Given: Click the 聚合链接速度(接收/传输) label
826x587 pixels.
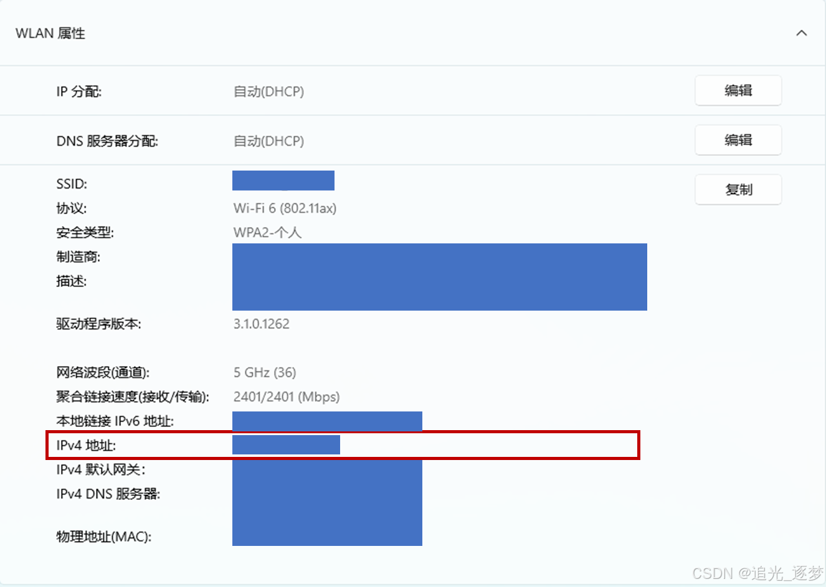Looking at the screenshot, I should pyautogui.click(x=133, y=397).
